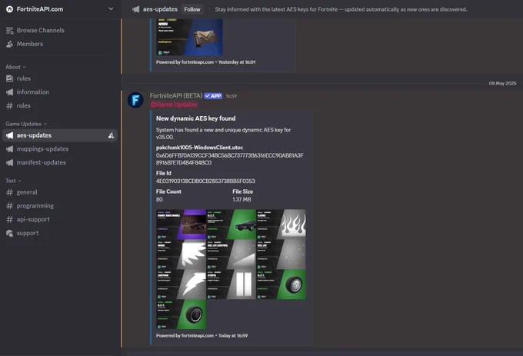Open the support forum channel
523x356 pixels.
pos(28,233)
